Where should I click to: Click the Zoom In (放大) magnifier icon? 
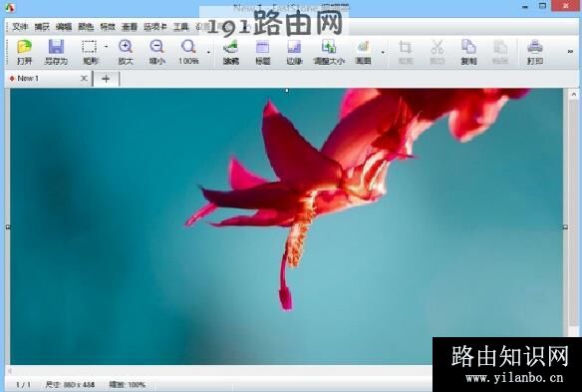[x=126, y=52]
